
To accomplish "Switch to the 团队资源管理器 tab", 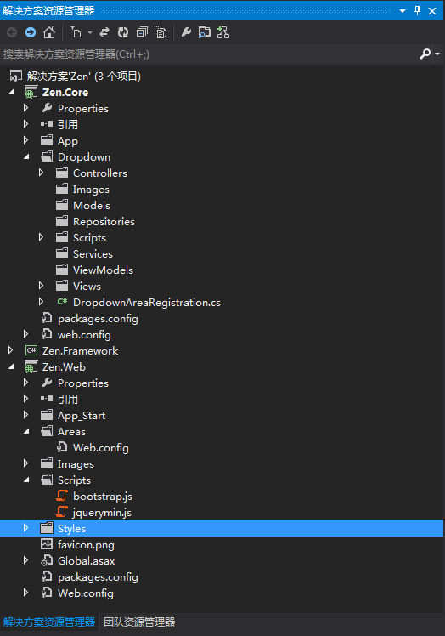I will click(x=139, y=622).
